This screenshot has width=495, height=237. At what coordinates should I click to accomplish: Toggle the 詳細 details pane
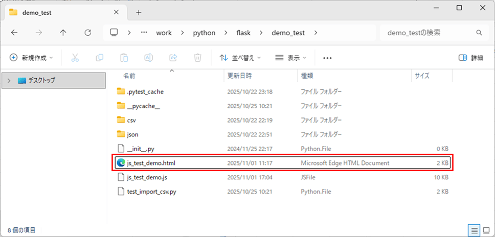[x=470, y=58]
